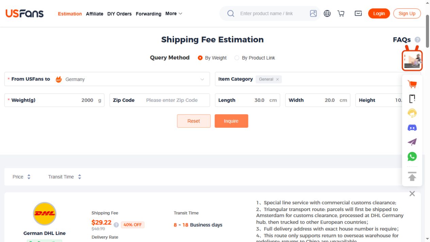The height and width of the screenshot is (242, 430).
Task: Select By Weight query method
Action: click(x=212, y=58)
